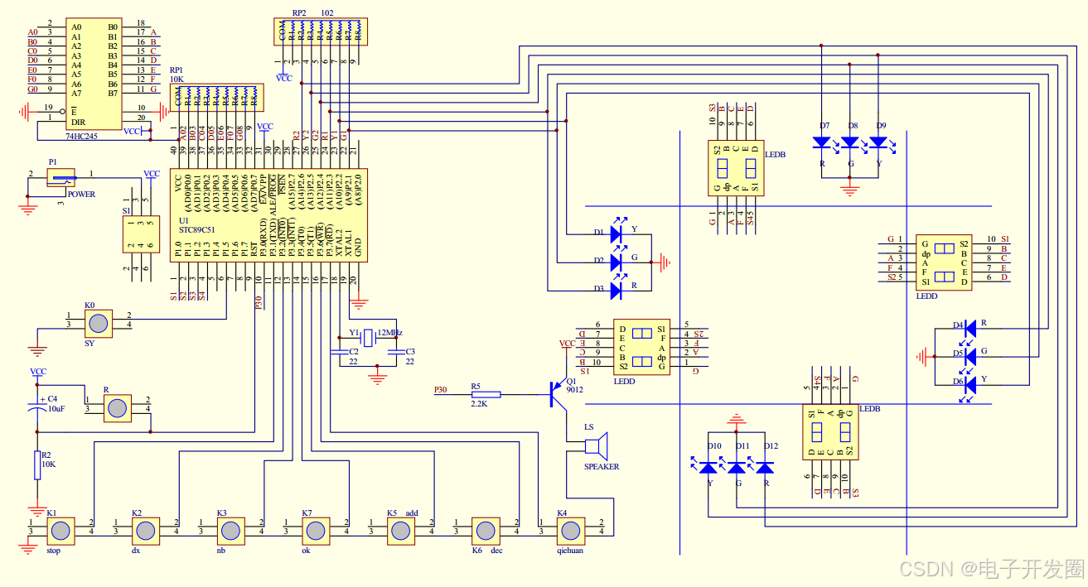Viewport: 1088px width, 587px height.
Task: Click the C2 capacitor symbol
Action: (x=341, y=351)
